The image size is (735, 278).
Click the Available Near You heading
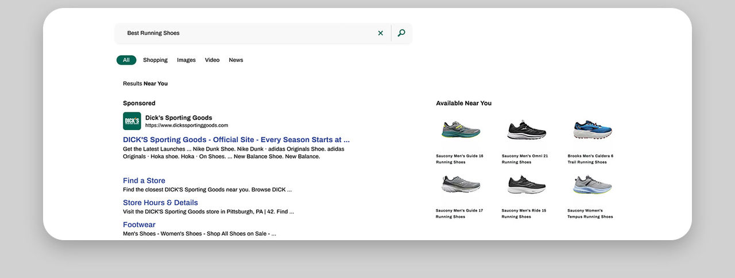click(464, 103)
